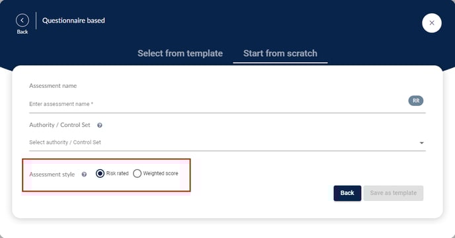Click the Weighted score option label text
The image size is (455, 238).
coord(161,173)
